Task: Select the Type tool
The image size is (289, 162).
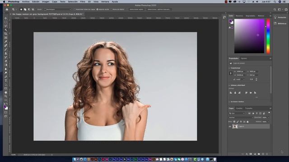Action: coord(6,81)
